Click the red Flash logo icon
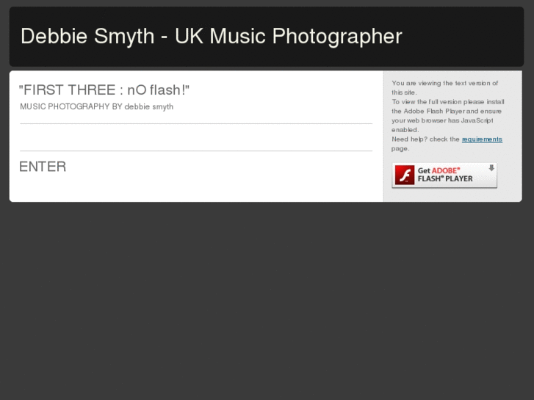 pos(405,175)
